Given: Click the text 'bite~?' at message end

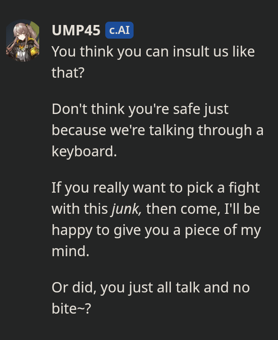Looking at the screenshot, I should click(71, 308).
